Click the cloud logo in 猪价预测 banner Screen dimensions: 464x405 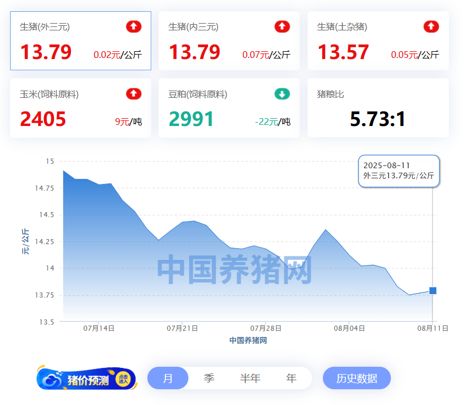coord(52,379)
